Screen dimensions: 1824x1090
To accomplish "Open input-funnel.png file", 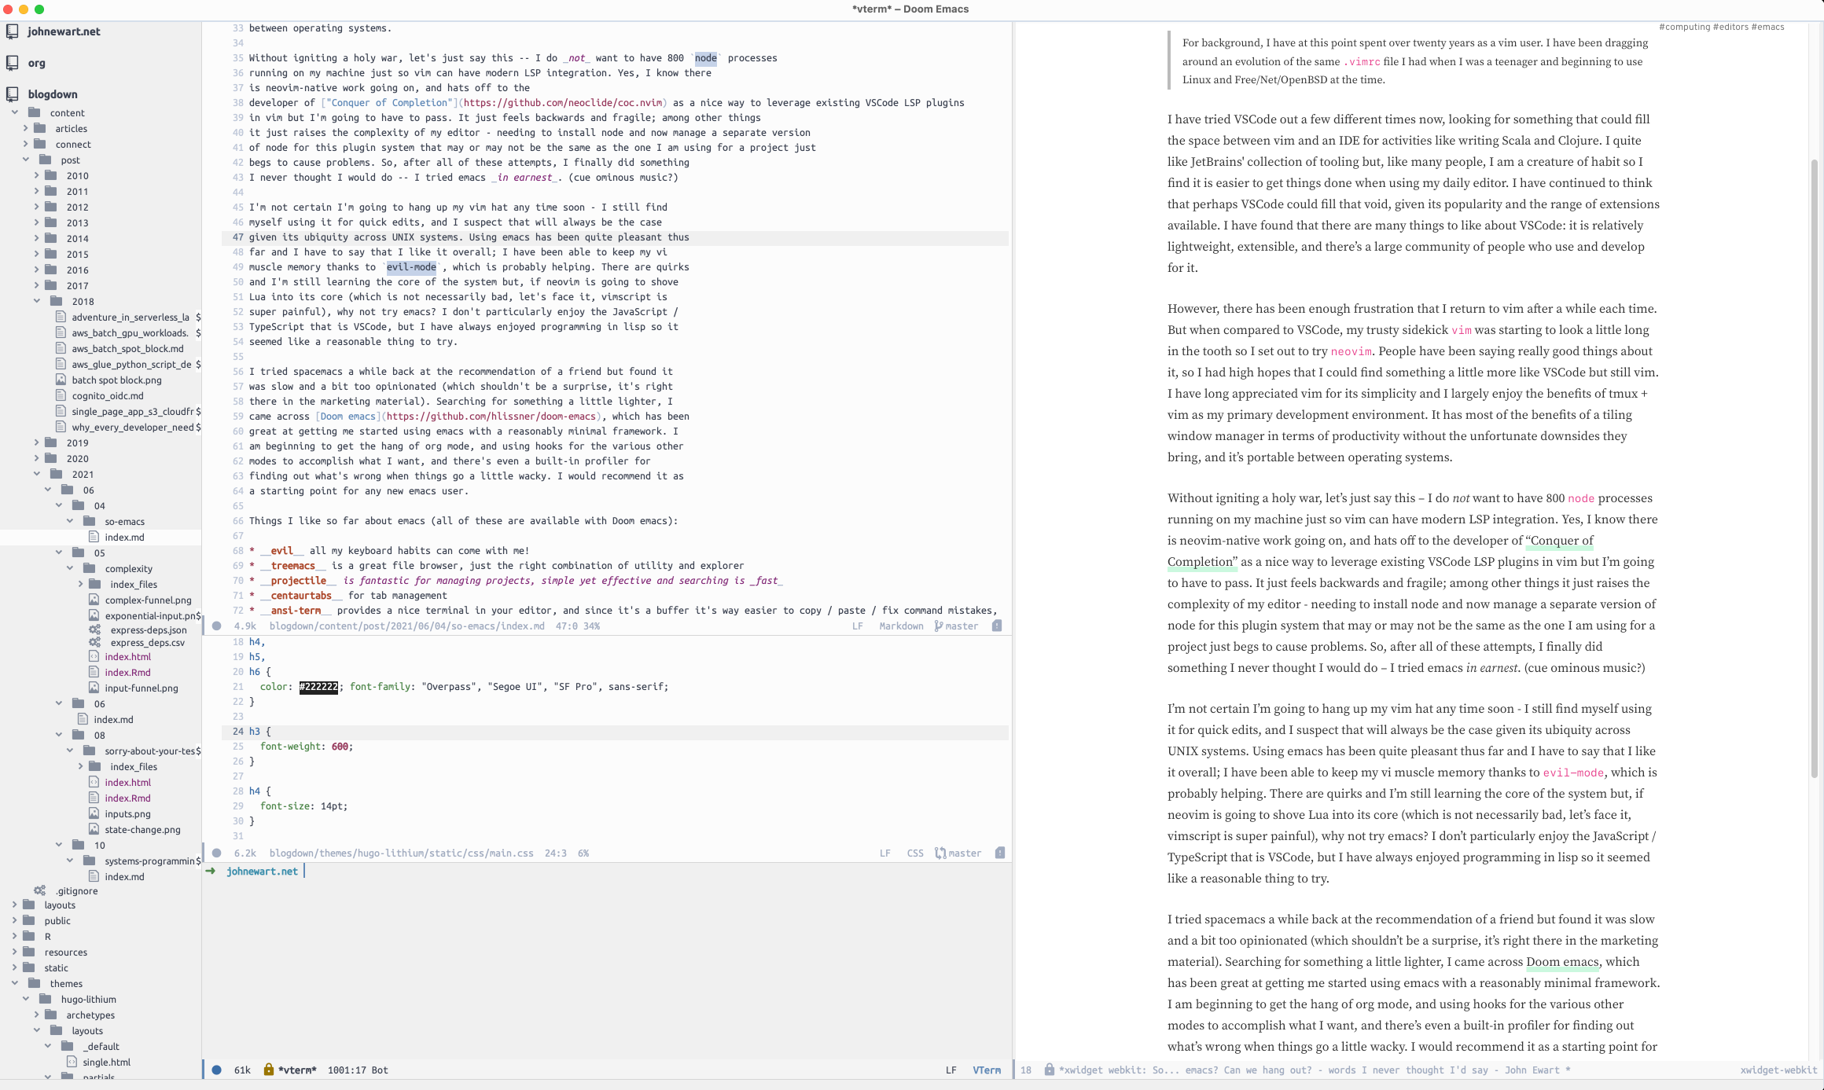I will (142, 688).
